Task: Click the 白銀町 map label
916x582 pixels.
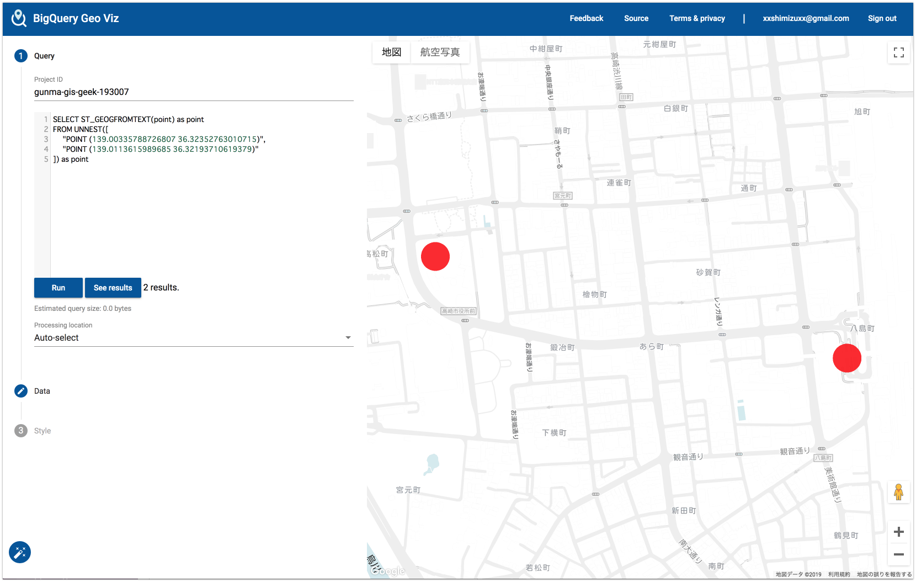Action: click(x=676, y=108)
